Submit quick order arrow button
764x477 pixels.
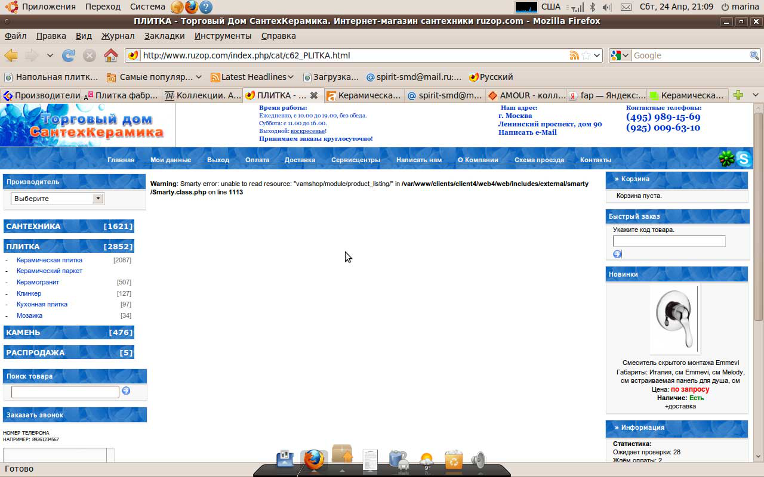617,254
